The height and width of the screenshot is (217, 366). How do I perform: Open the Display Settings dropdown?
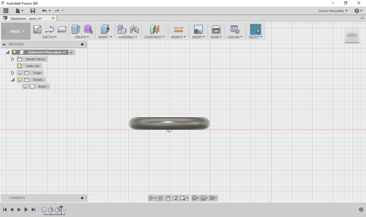[196, 198]
